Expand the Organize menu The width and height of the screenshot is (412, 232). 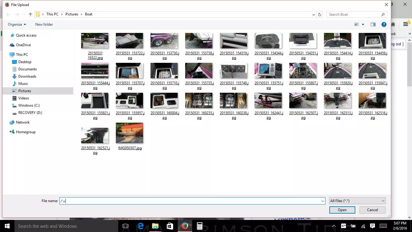17,24
